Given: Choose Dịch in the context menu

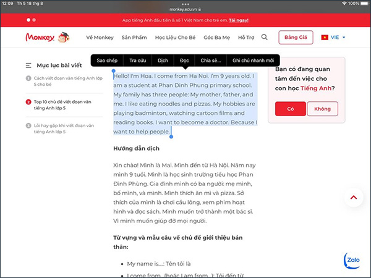Looking at the screenshot, I should click(163, 61).
